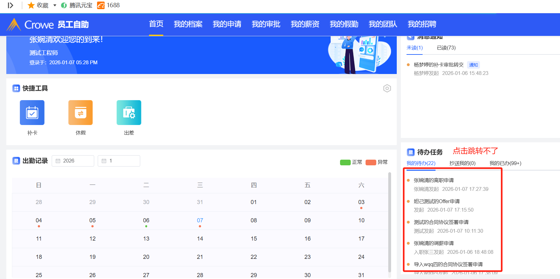560x279 pixels.
Task: Go to the 首页 tab
Action: pos(156,24)
